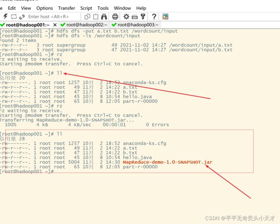Open the Help menu
The width and height of the screenshot is (280, 224).
[x=141, y=8]
